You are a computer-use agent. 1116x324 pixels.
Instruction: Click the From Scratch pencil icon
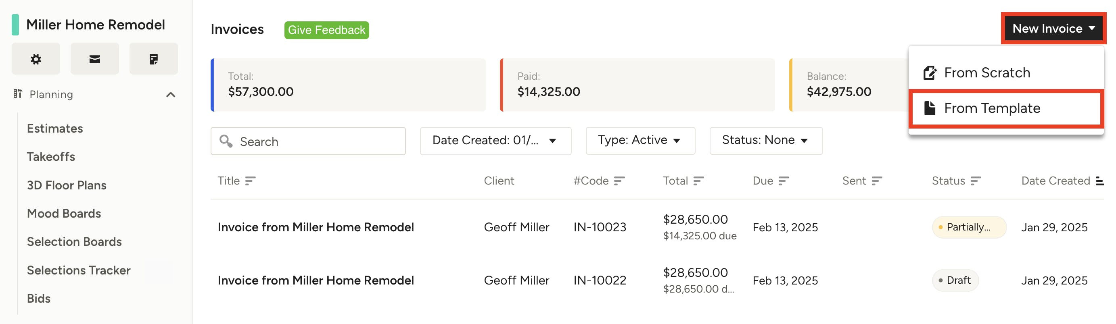point(929,73)
